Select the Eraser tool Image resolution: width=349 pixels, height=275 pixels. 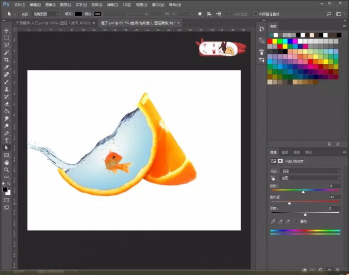click(x=6, y=104)
